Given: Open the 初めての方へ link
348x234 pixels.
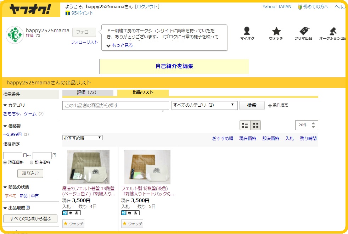Looking at the screenshot, I should pos(316,7).
